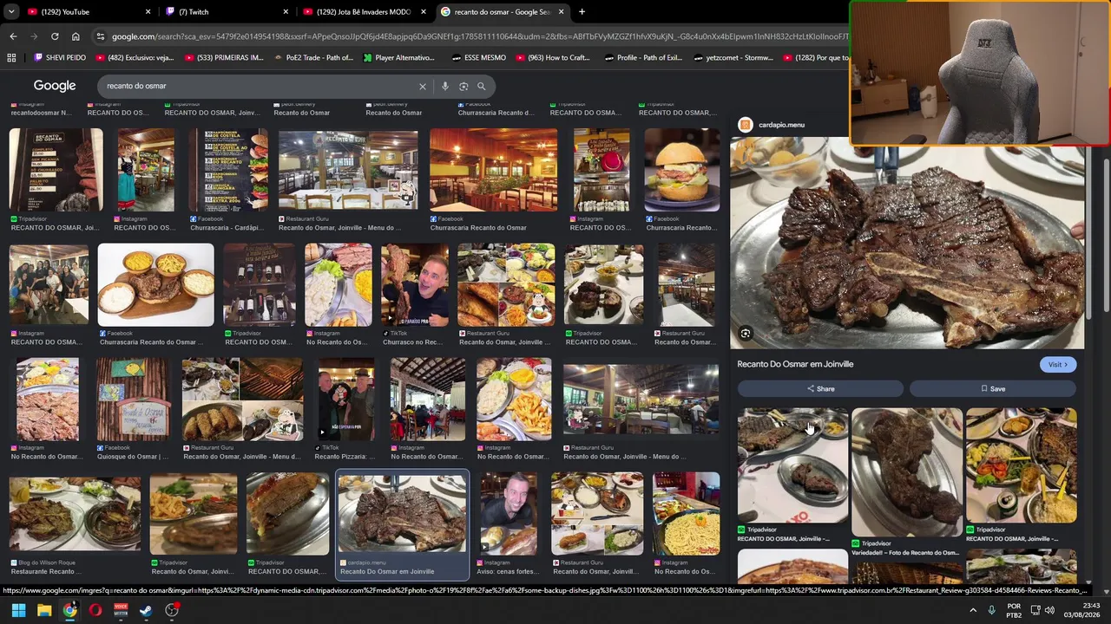This screenshot has width=1111, height=624.
Task: Close the YouTube tab
Action: pyautogui.click(x=148, y=12)
